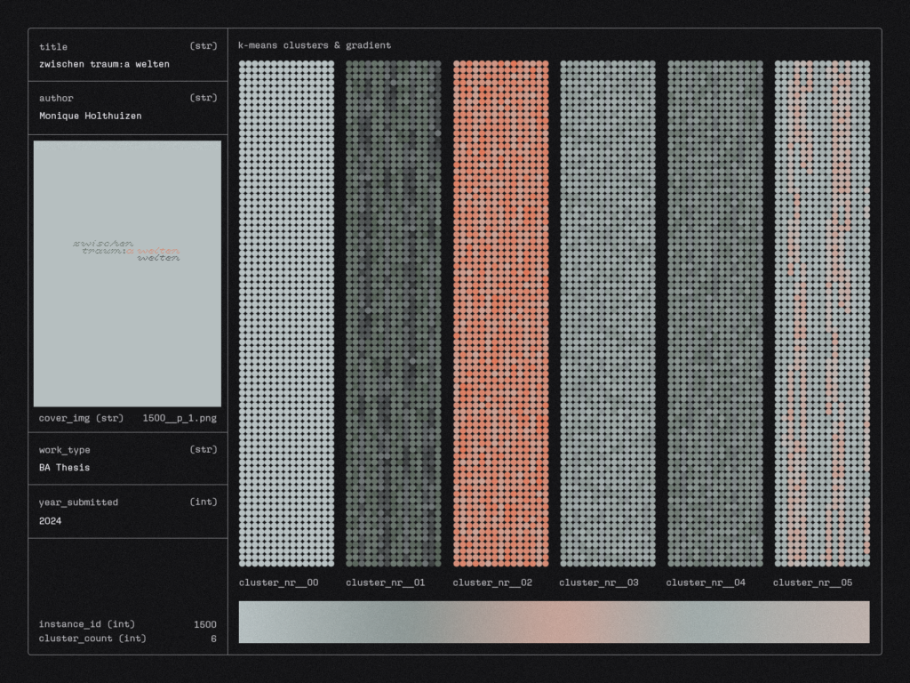The width and height of the screenshot is (910, 683).
Task: Select the dark cluster_nr__01 dot column
Action: point(393,313)
